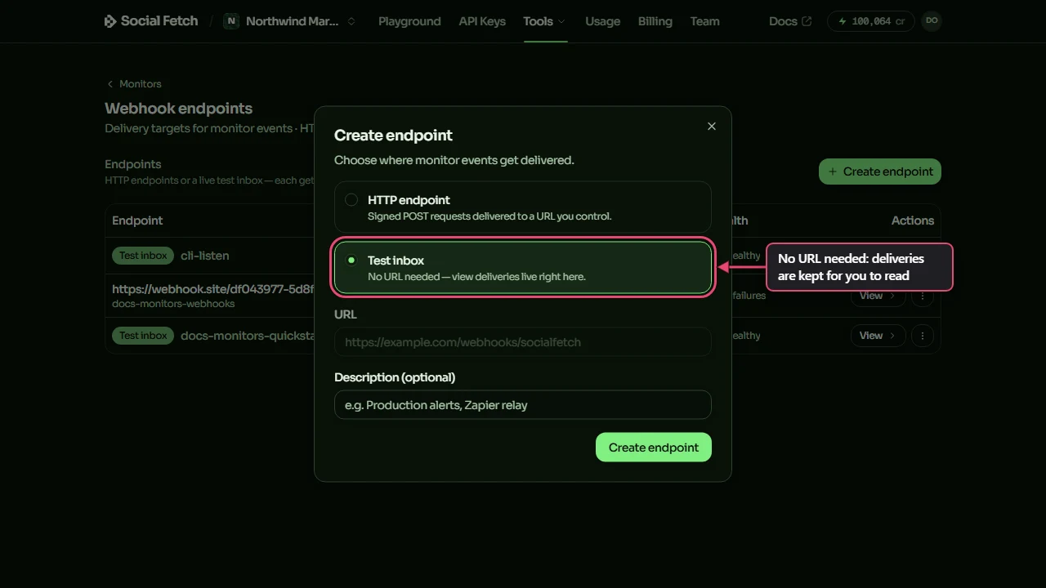Open the Docs external link
This screenshot has width=1046, height=588.
click(x=790, y=21)
